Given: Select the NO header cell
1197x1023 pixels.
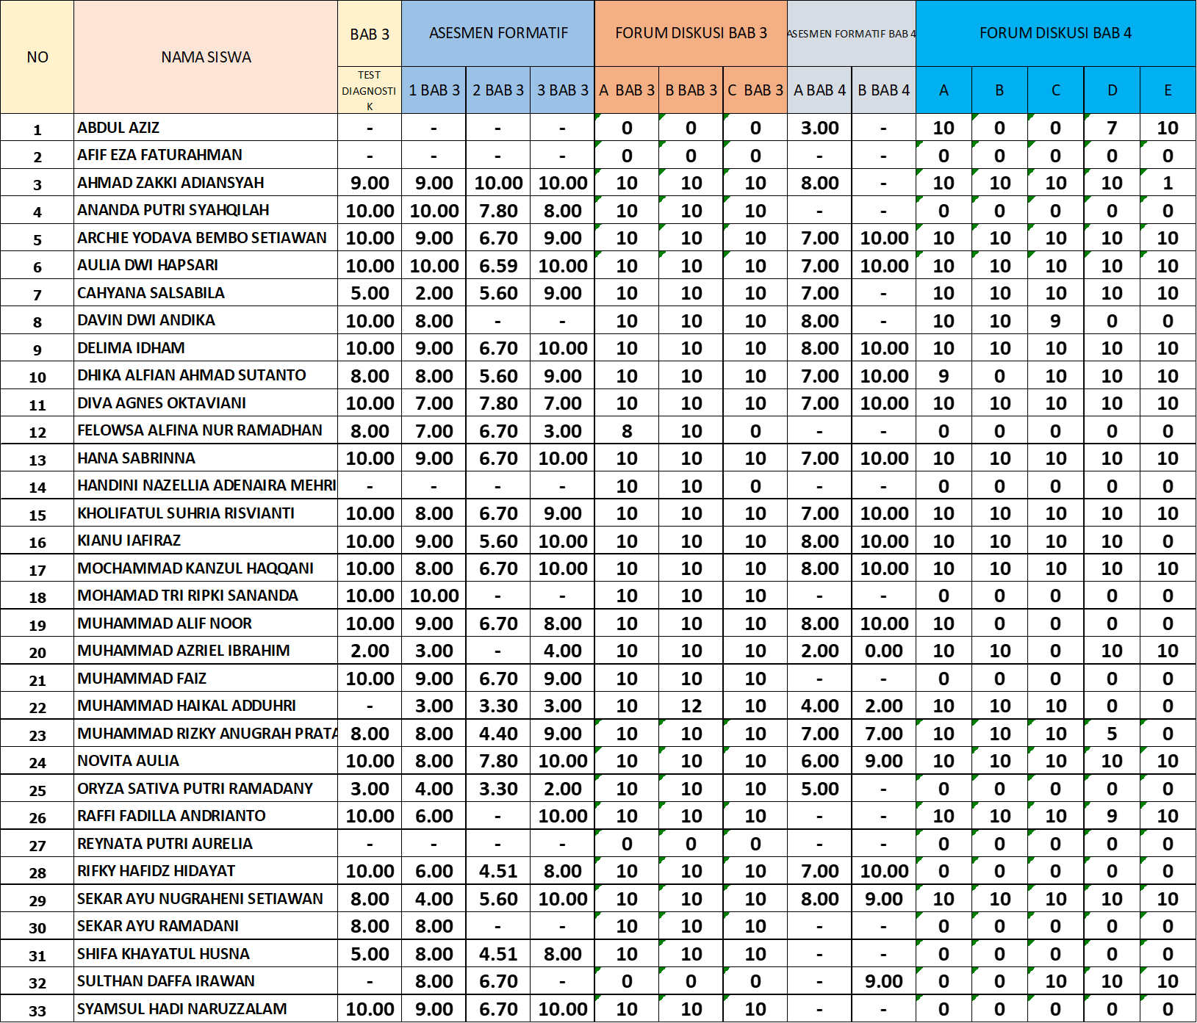Looking at the screenshot, I should tap(37, 57).
